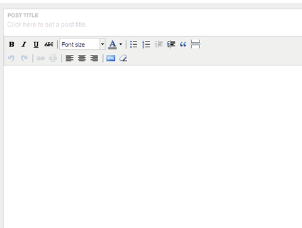Click the blue HTML source icon
Image resolution: width=302 pixels, height=228 pixels.
coord(111,58)
